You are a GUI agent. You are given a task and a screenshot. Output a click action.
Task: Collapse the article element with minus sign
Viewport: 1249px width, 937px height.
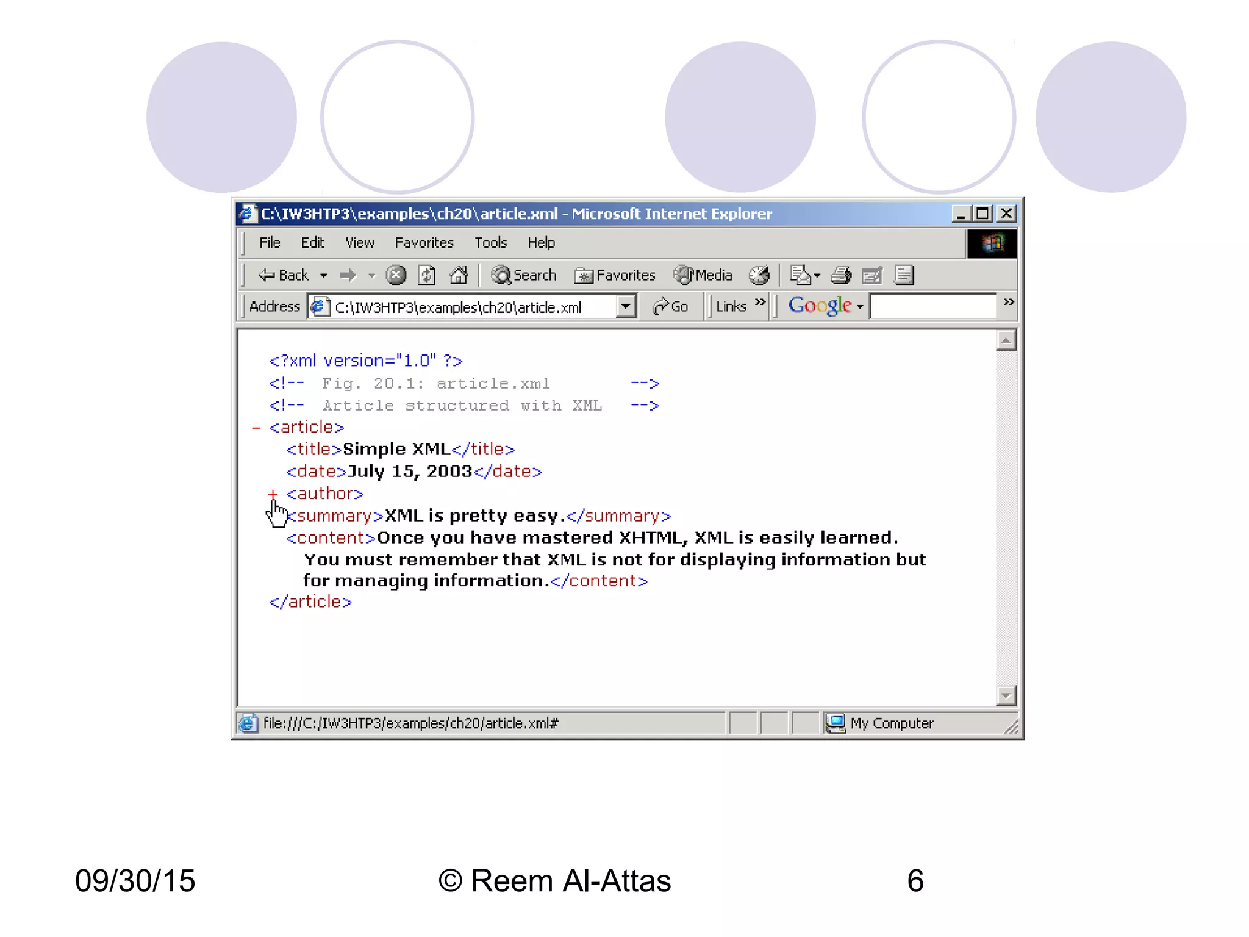point(257,428)
